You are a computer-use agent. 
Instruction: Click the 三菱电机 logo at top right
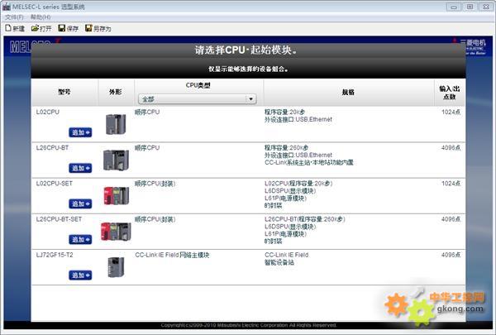(470, 46)
